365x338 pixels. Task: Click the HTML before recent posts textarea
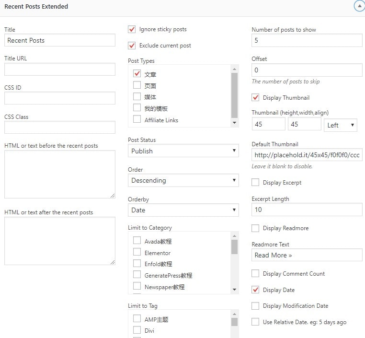[60, 174]
